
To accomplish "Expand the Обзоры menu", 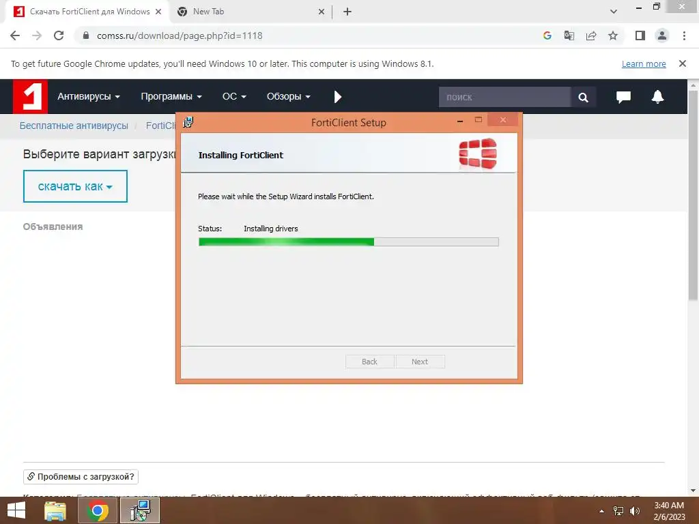I will pos(289,97).
